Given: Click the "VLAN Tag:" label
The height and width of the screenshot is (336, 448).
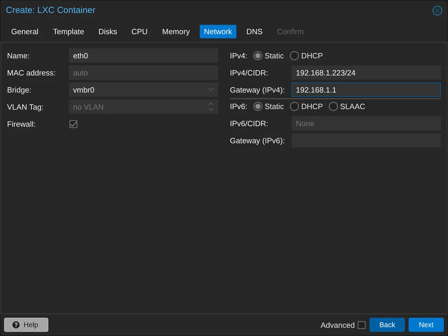Looking at the screenshot, I should pyautogui.click(x=25, y=107).
